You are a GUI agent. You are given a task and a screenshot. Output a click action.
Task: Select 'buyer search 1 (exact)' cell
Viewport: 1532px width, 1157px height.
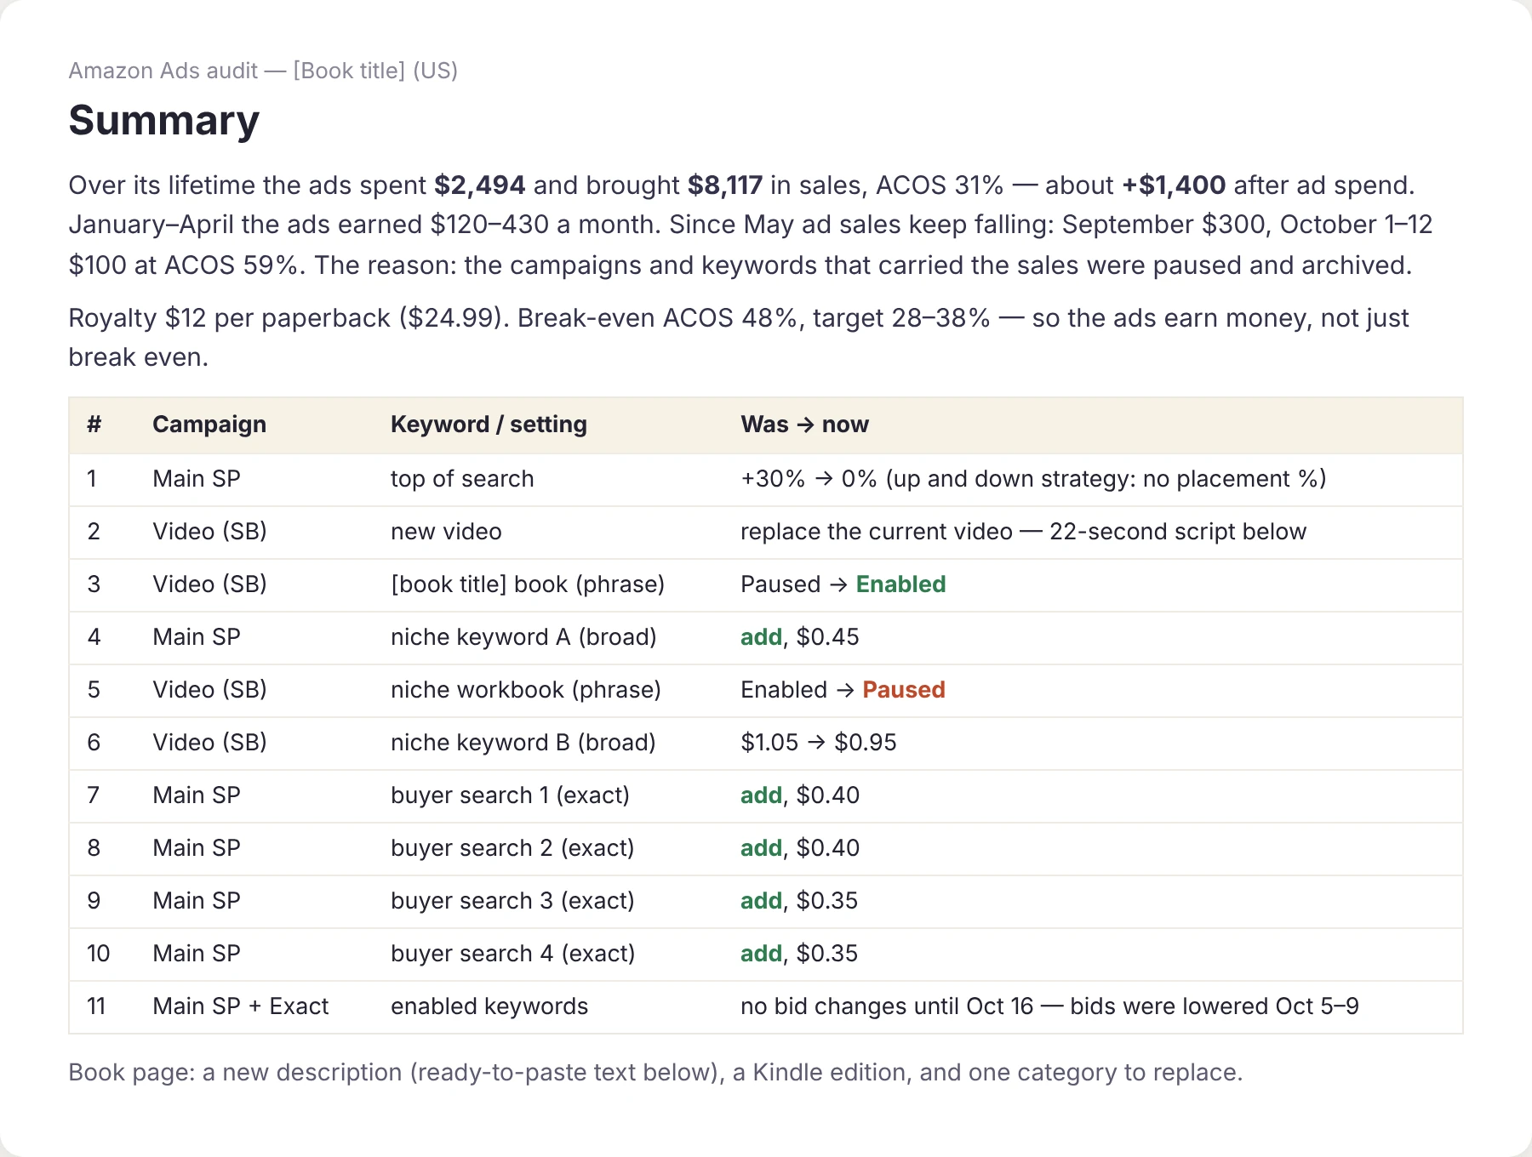(x=510, y=795)
